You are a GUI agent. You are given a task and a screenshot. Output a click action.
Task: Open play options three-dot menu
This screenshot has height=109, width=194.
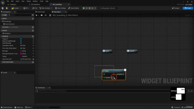coord(95,8)
